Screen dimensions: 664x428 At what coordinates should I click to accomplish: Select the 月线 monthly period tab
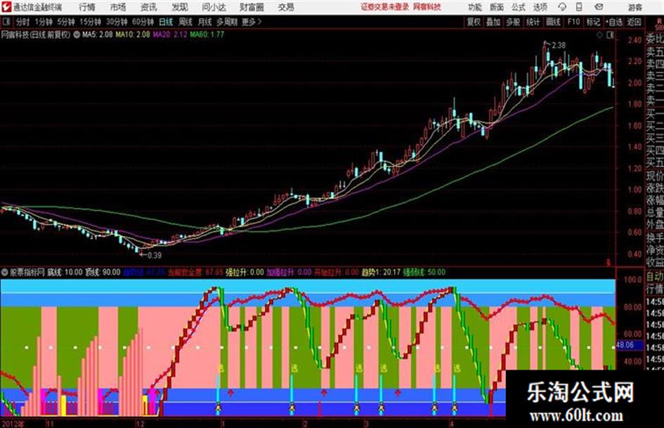click(205, 22)
